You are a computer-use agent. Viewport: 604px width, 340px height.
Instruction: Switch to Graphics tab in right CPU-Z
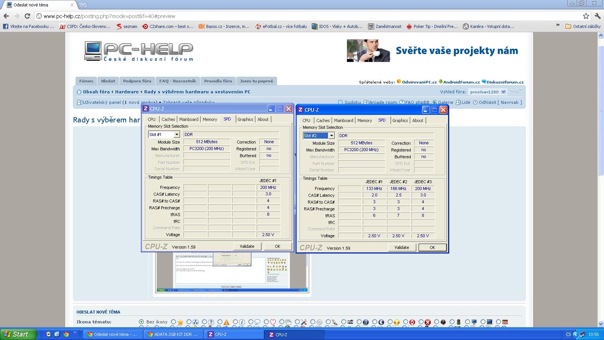pos(400,121)
